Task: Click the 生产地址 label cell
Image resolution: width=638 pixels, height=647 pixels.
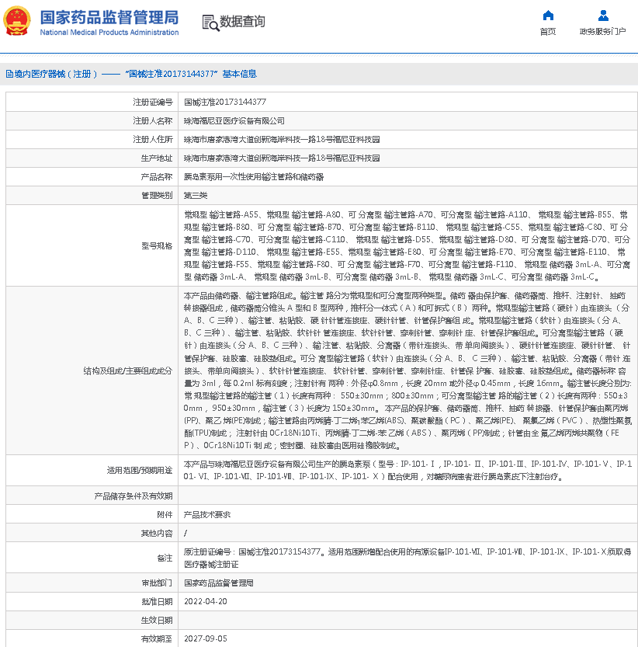Action: tap(92, 158)
